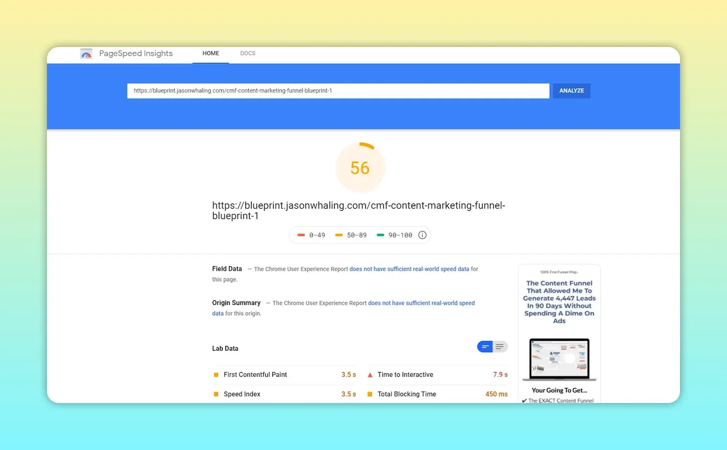Click the laptop image in the page preview
Viewport: 727px width, 450px height.
tap(559, 360)
